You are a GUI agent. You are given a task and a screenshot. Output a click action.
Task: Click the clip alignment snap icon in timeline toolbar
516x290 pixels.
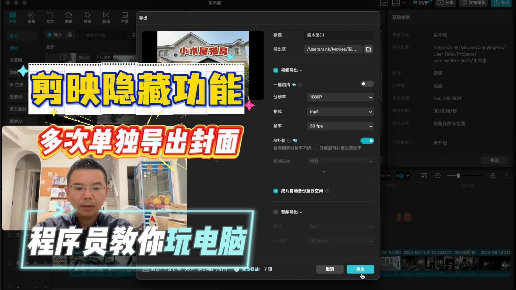(400, 176)
